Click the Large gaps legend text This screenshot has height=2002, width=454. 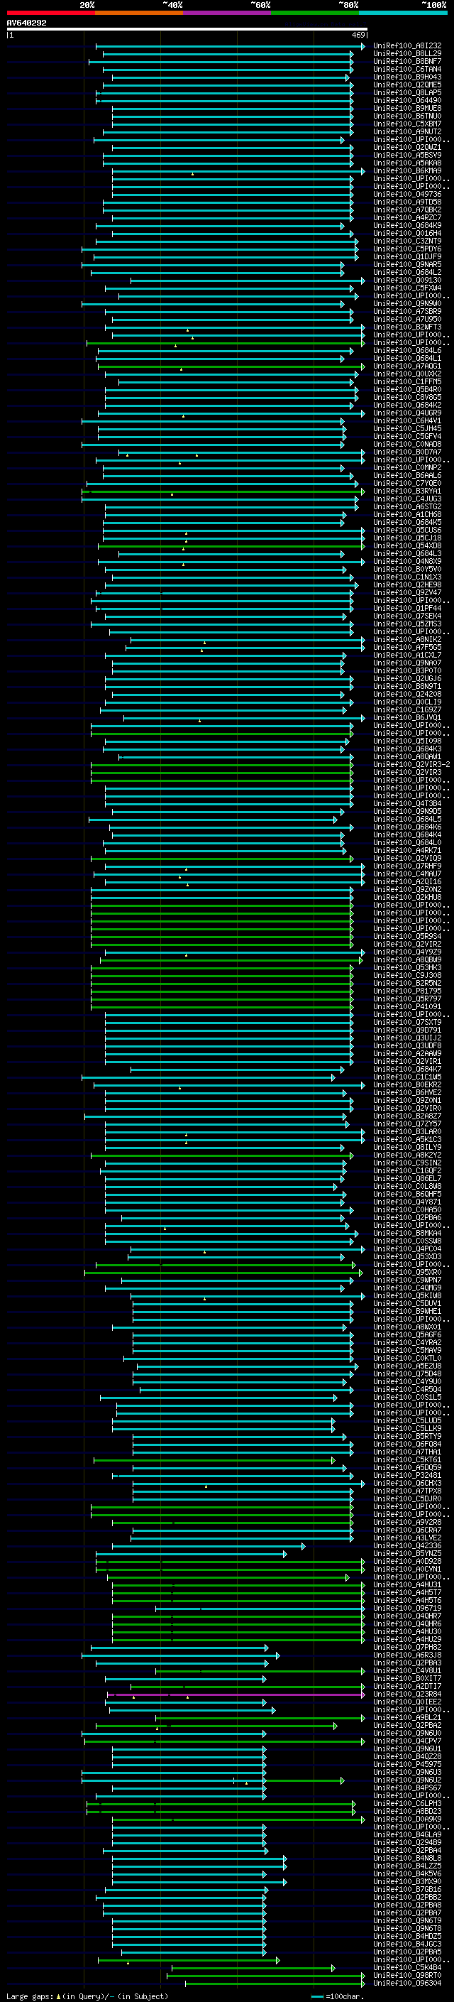click(x=87, y=1996)
